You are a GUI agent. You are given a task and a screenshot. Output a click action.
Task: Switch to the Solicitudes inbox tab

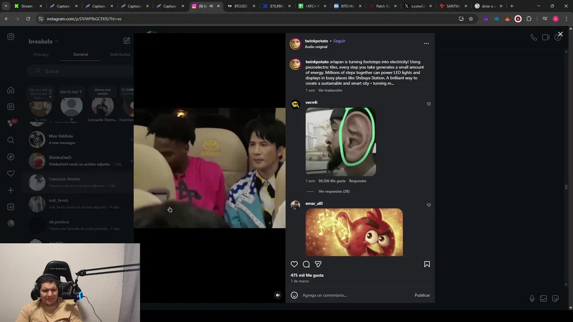point(120,55)
